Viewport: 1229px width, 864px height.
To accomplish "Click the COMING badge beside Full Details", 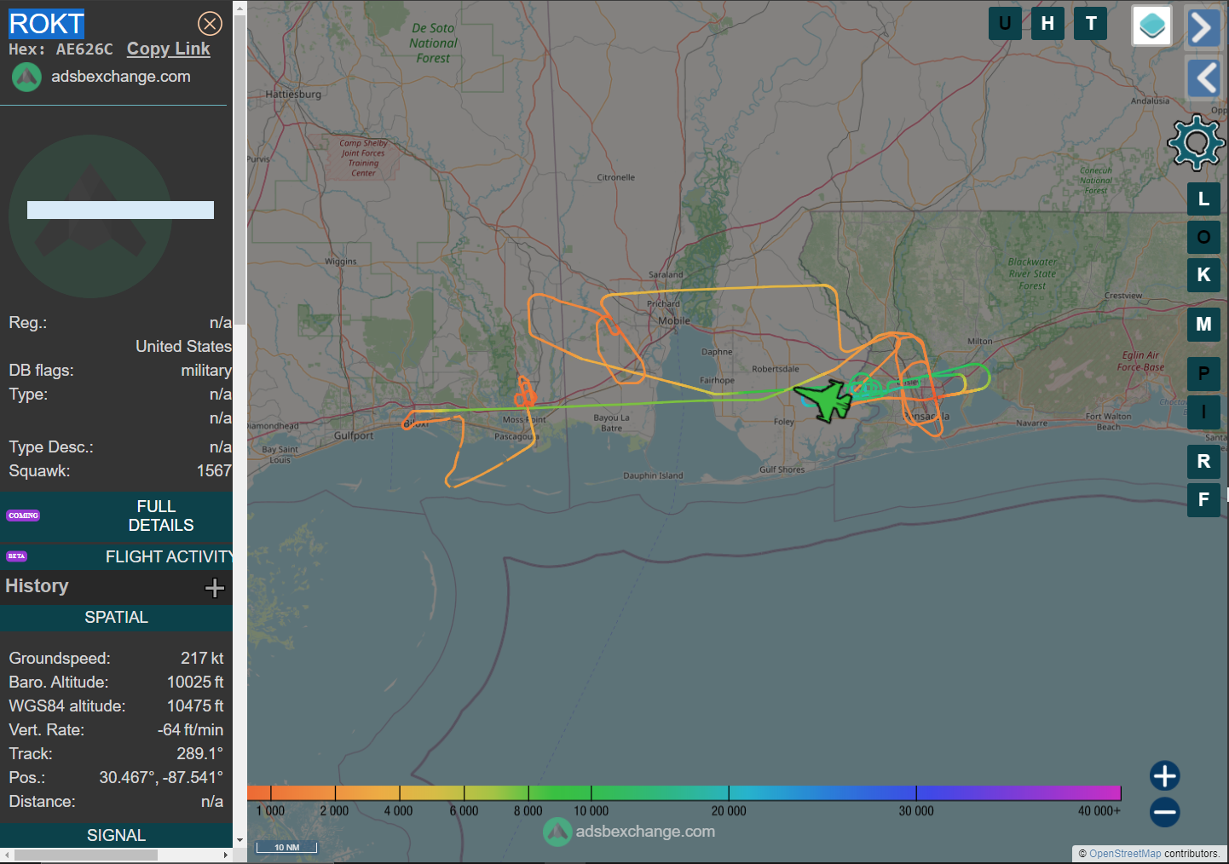I will (x=23, y=516).
